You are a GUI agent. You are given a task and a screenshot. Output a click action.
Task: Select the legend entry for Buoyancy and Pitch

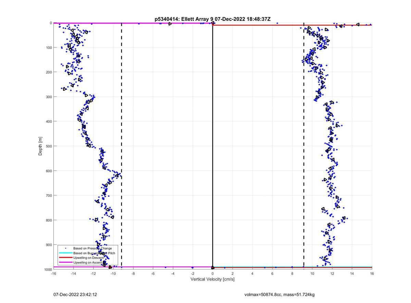coord(94,253)
